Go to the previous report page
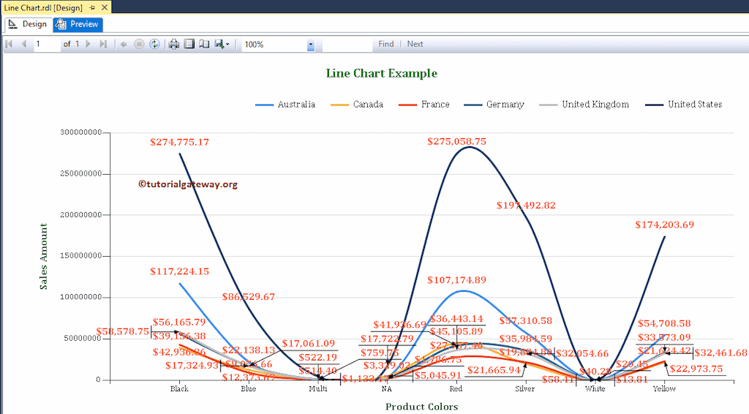The image size is (749, 414). click(24, 44)
